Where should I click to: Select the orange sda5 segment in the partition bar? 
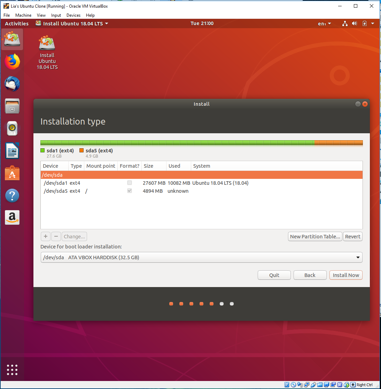339,142
